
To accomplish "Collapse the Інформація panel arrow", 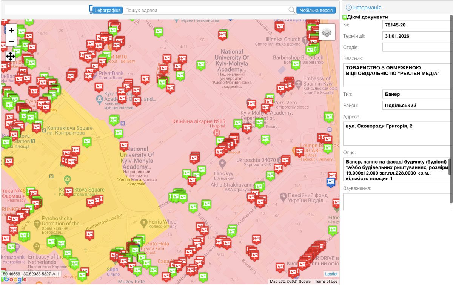I will click(348, 8).
